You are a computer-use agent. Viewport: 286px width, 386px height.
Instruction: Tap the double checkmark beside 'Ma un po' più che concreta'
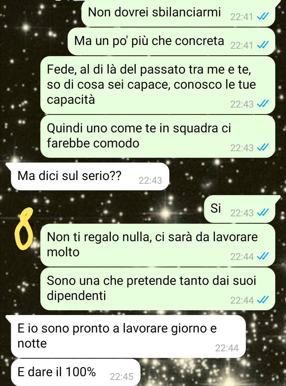coord(263,45)
